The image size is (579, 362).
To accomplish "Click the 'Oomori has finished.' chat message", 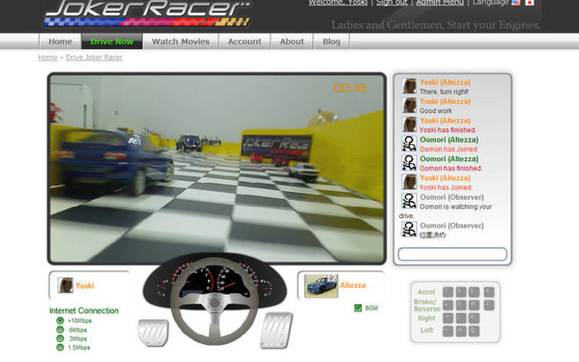I will point(451,168).
